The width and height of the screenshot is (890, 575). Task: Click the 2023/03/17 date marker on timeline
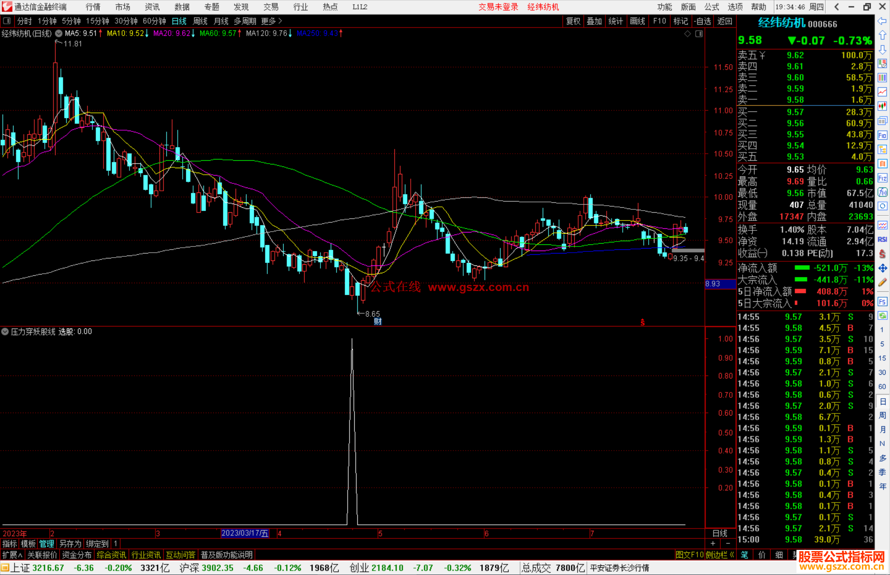245,533
